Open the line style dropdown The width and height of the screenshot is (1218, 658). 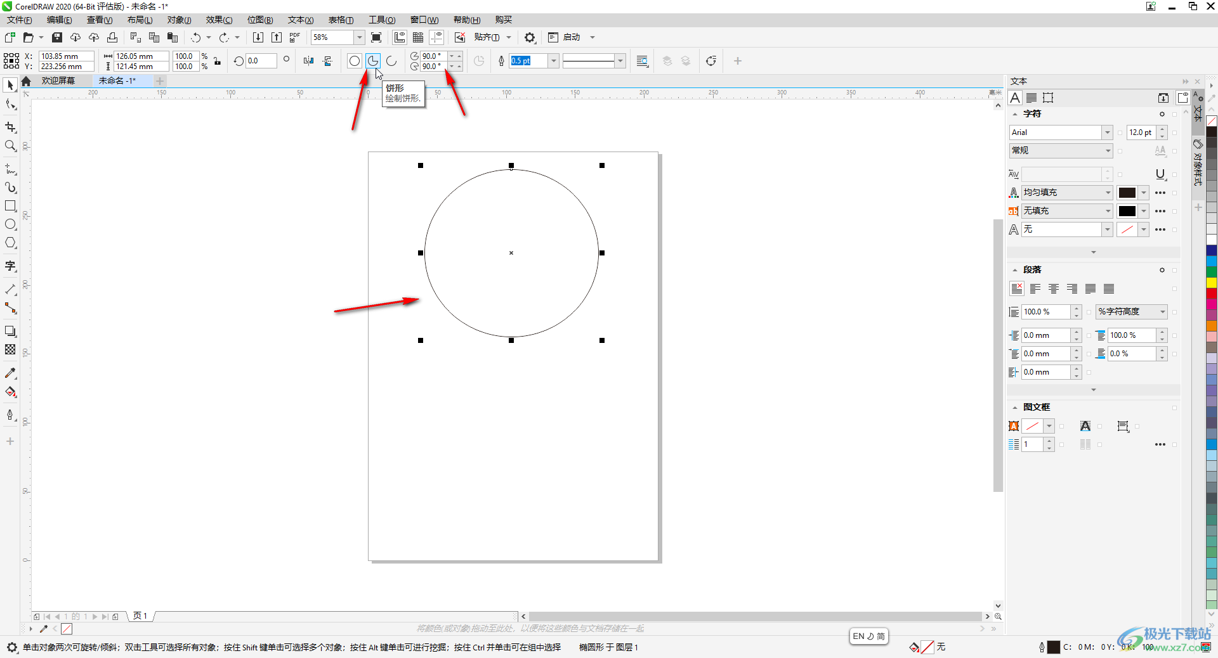tap(620, 61)
